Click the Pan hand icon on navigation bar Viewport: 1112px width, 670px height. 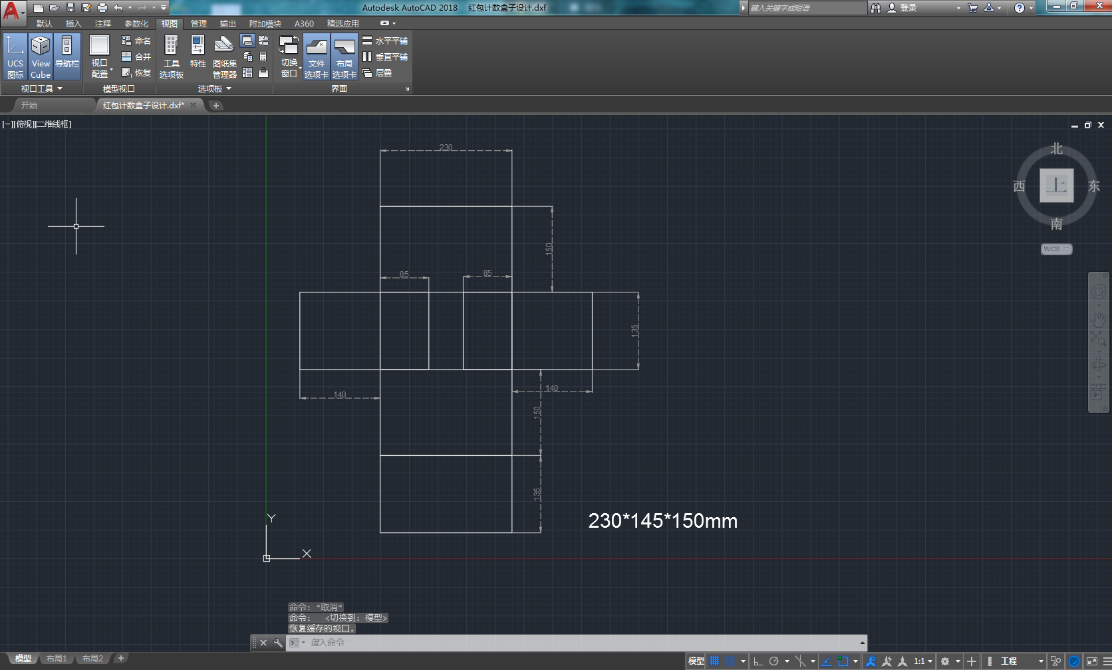pyautogui.click(x=1098, y=320)
